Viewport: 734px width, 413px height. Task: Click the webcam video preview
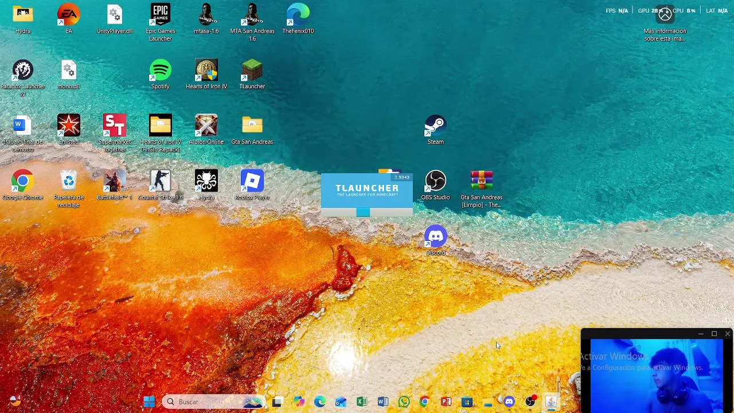point(657,376)
